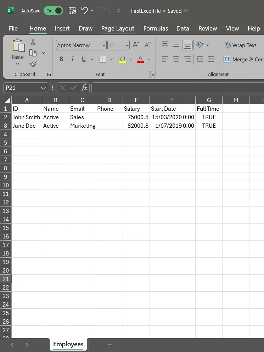
Task: Open the Paste options dropdown arrow
Action: (x=17, y=64)
